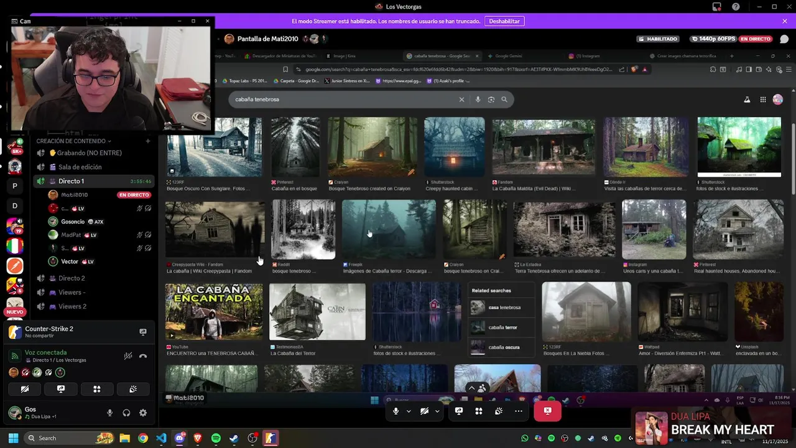Open the soundboard in voice panel
Viewport: 796px width, 448px height.
(x=133, y=389)
